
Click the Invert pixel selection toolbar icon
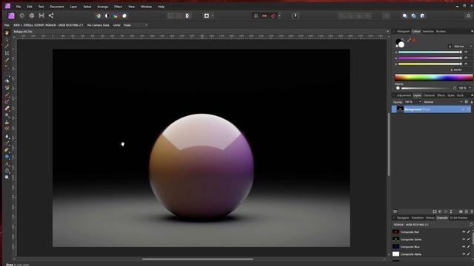[187, 16]
